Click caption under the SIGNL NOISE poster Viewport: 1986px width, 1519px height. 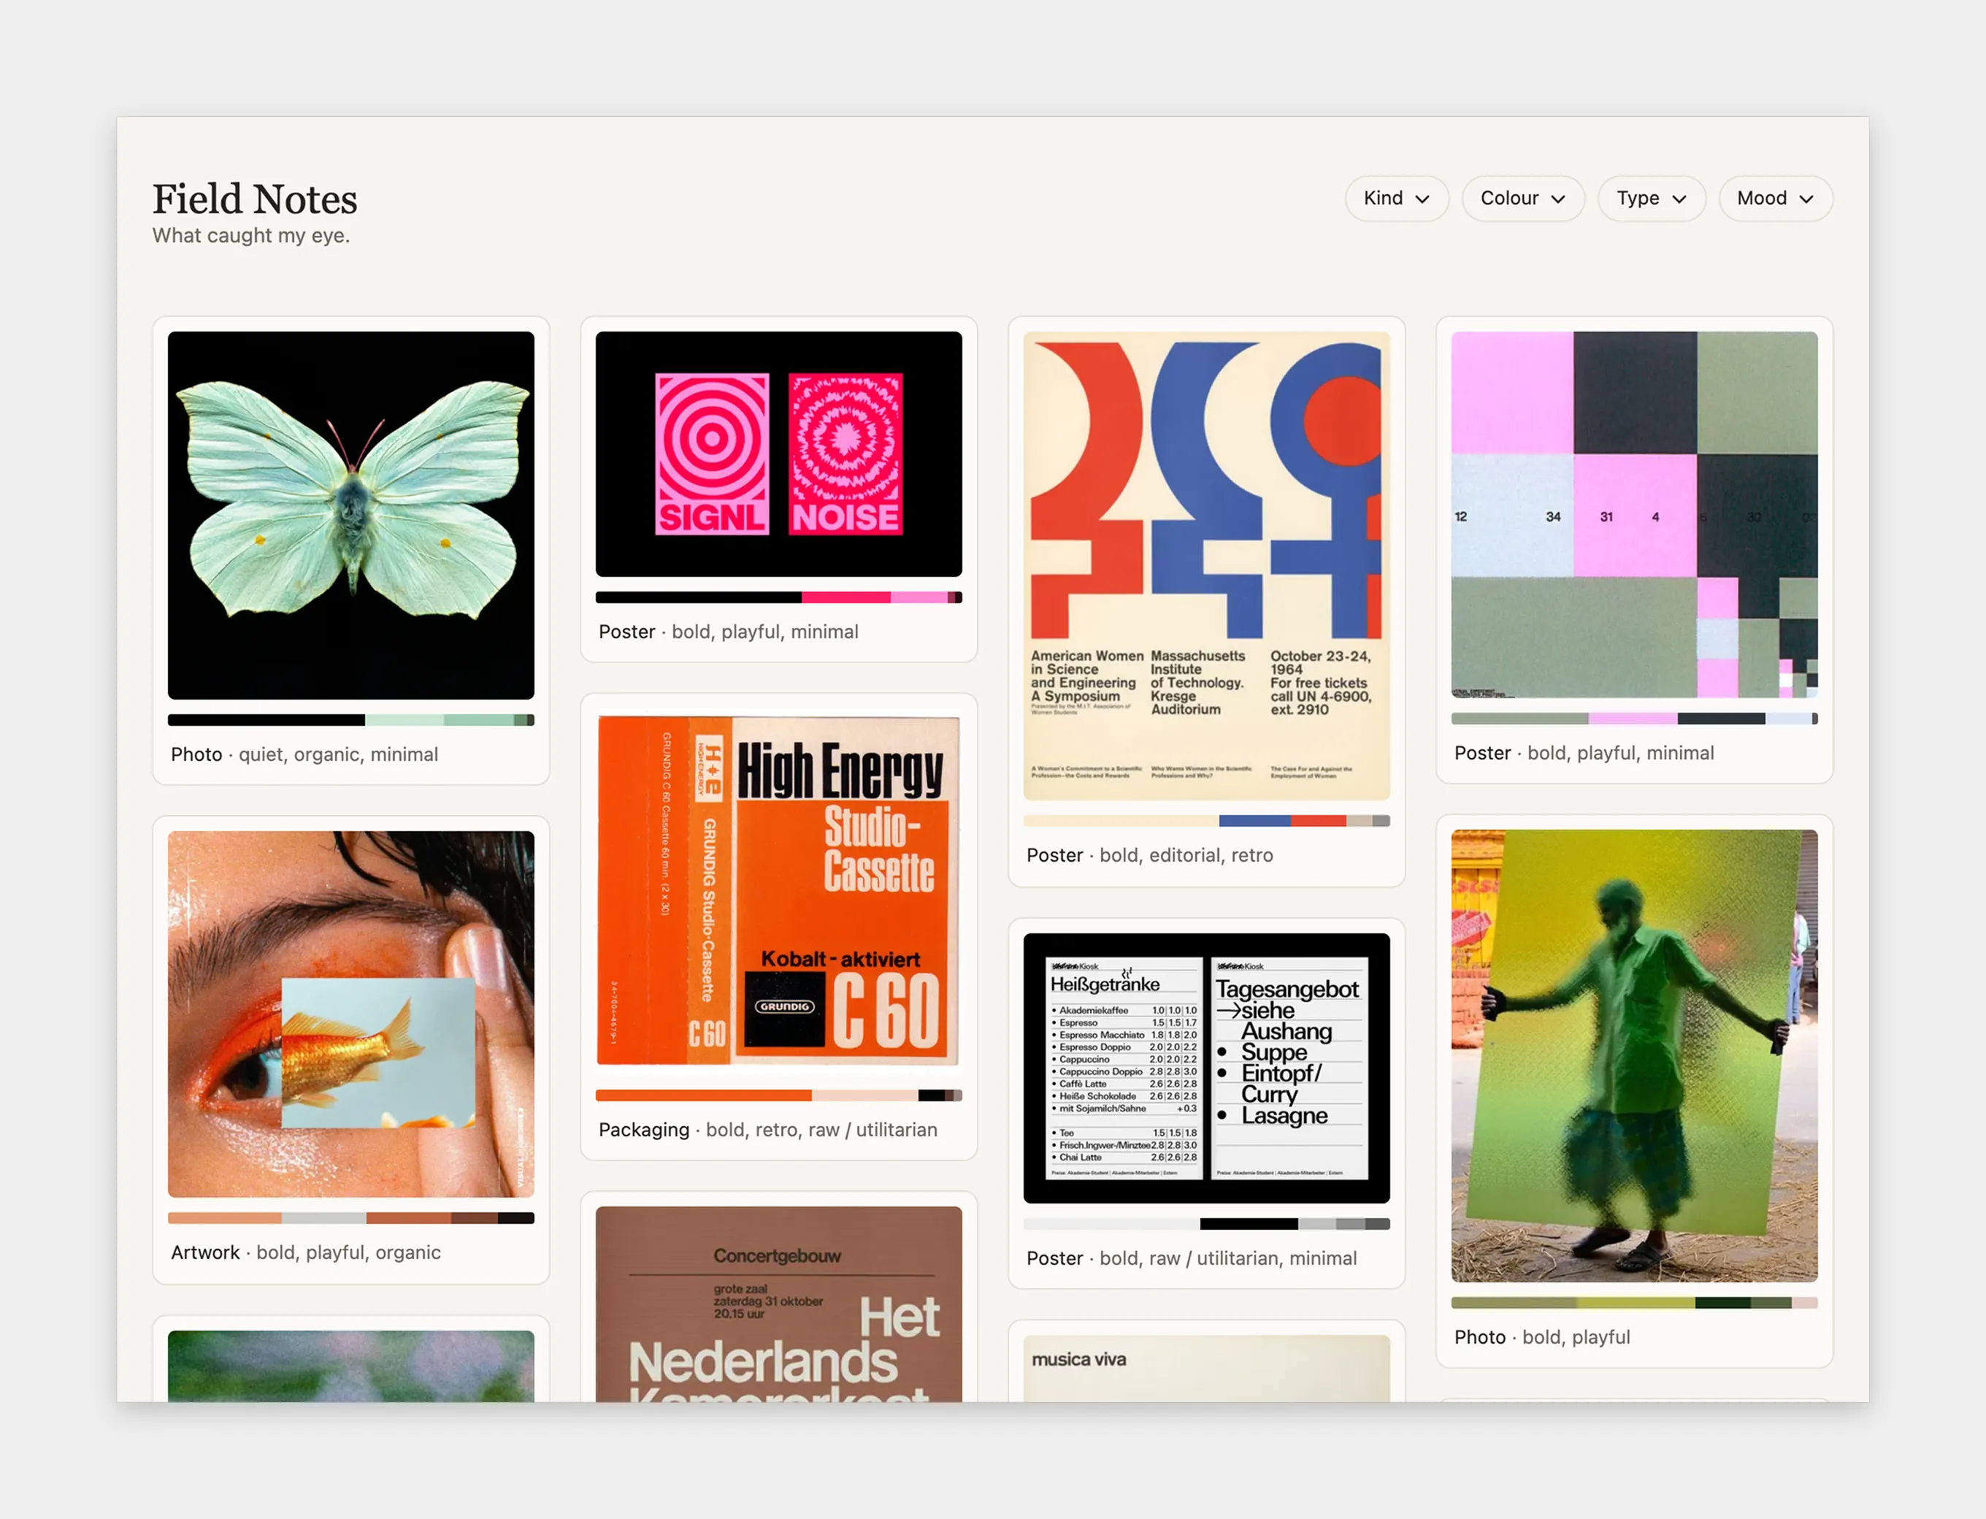coord(728,631)
